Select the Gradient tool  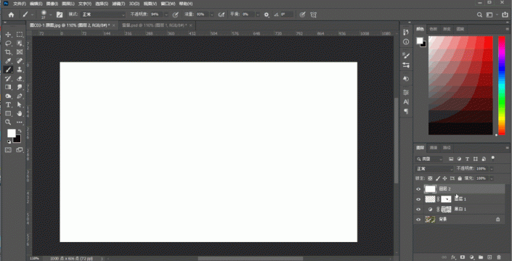click(8, 87)
